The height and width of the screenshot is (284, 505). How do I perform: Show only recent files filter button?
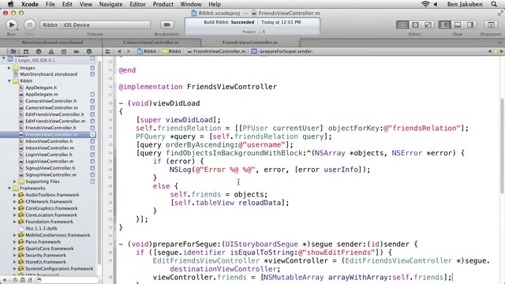tap(15, 280)
